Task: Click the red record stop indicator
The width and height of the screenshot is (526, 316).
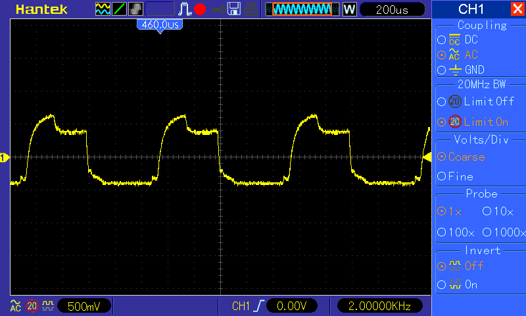Action: click(x=200, y=9)
